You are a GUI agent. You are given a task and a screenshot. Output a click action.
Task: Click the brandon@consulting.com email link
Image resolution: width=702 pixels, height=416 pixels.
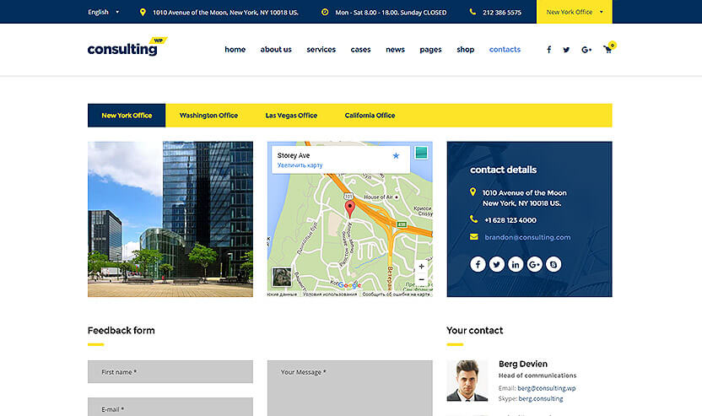pos(527,237)
